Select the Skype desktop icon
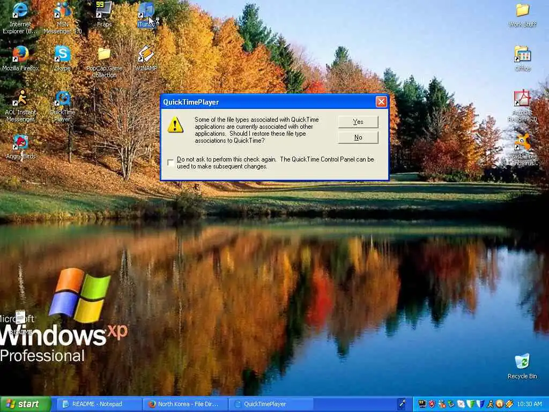This screenshot has width=549, height=412. point(62,58)
